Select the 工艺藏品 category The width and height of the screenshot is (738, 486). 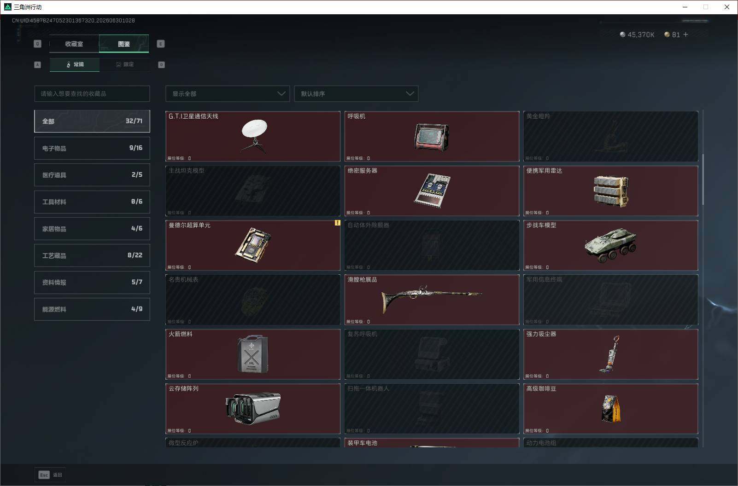pyautogui.click(x=92, y=255)
